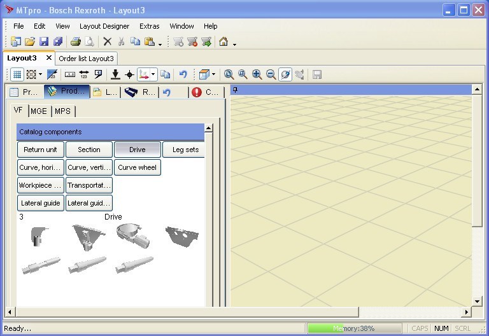This screenshot has height=336, width=489.
Task: Open the Layout Designer menu
Action: click(x=104, y=26)
